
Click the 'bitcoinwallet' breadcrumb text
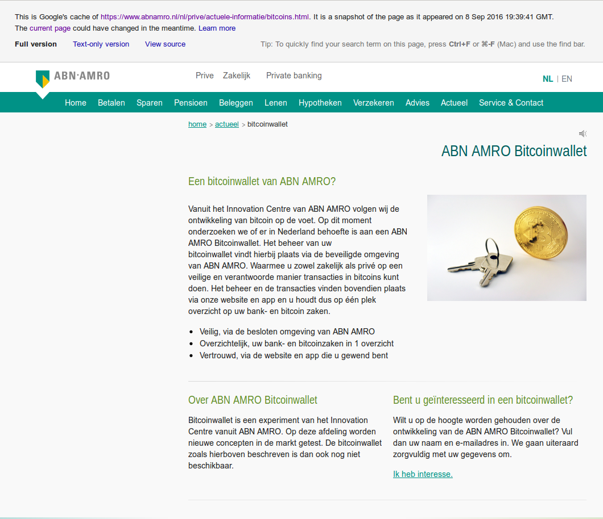tap(268, 124)
